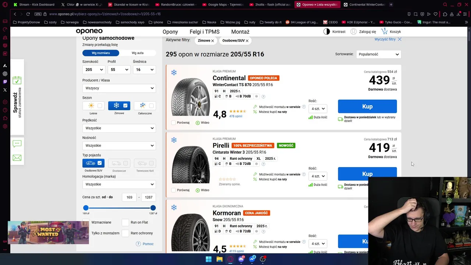Viewport: 471px width, 265px height.
Task: Switch to Stream - Kick Dashboard tab
Action: pos(33,5)
